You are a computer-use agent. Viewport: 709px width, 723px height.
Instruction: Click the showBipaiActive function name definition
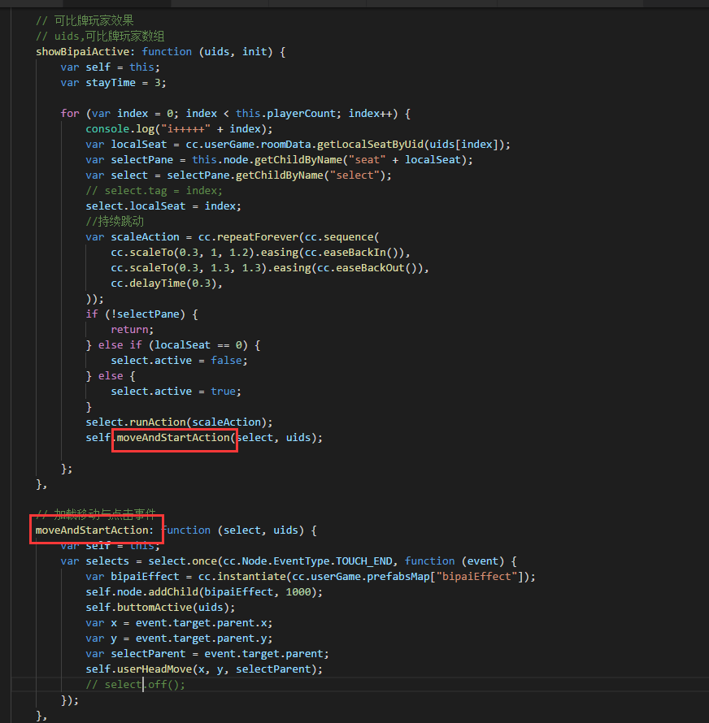click(x=83, y=52)
